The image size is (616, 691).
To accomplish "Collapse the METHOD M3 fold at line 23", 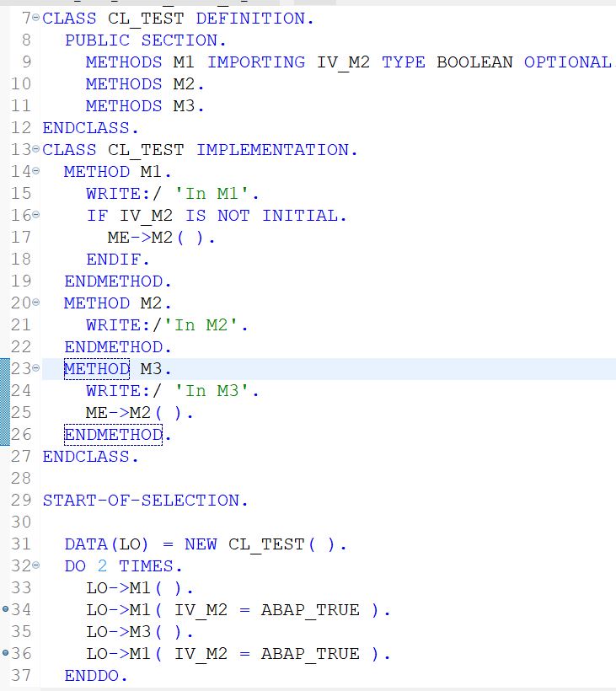I will click(x=35, y=368).
